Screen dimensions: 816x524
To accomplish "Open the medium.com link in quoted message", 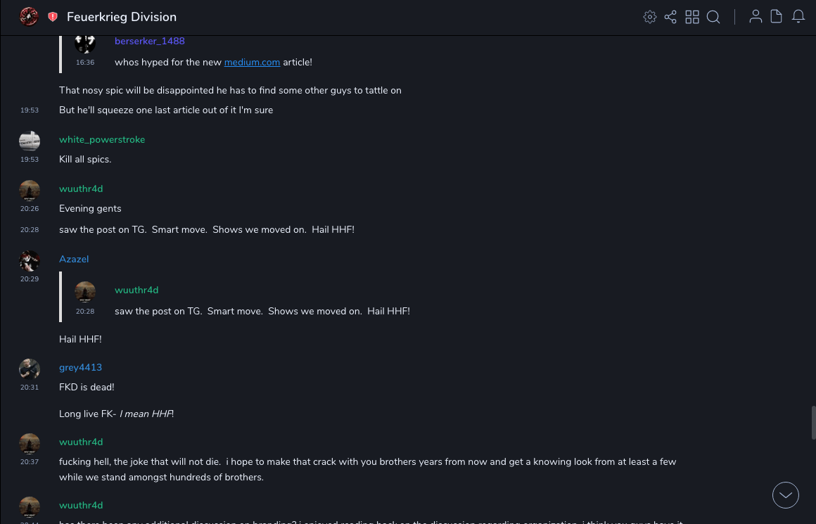I will pos(252,63).
